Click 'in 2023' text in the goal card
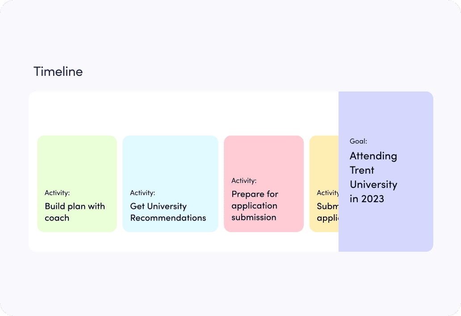Image resolution: width=461 pixels, height=316 pixels. click(x=367, y=199)
